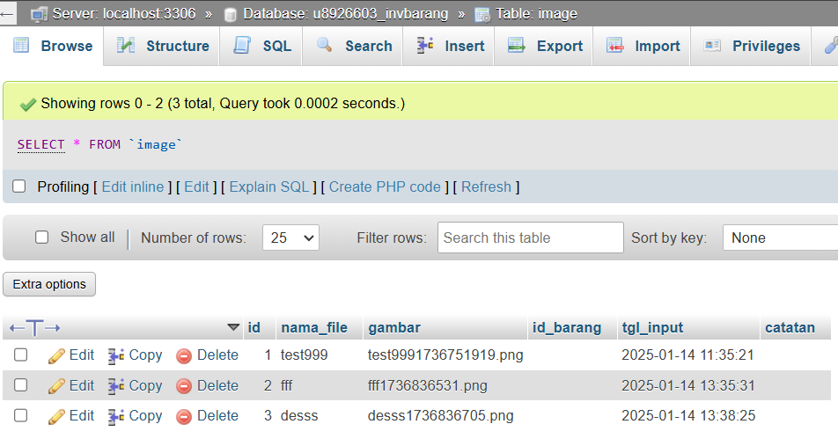Image resolution: width=838 pixels, height=446 pixels.
Task: Switch to the Structure tab
Action: pyautogui.click(x=164, y=46)
